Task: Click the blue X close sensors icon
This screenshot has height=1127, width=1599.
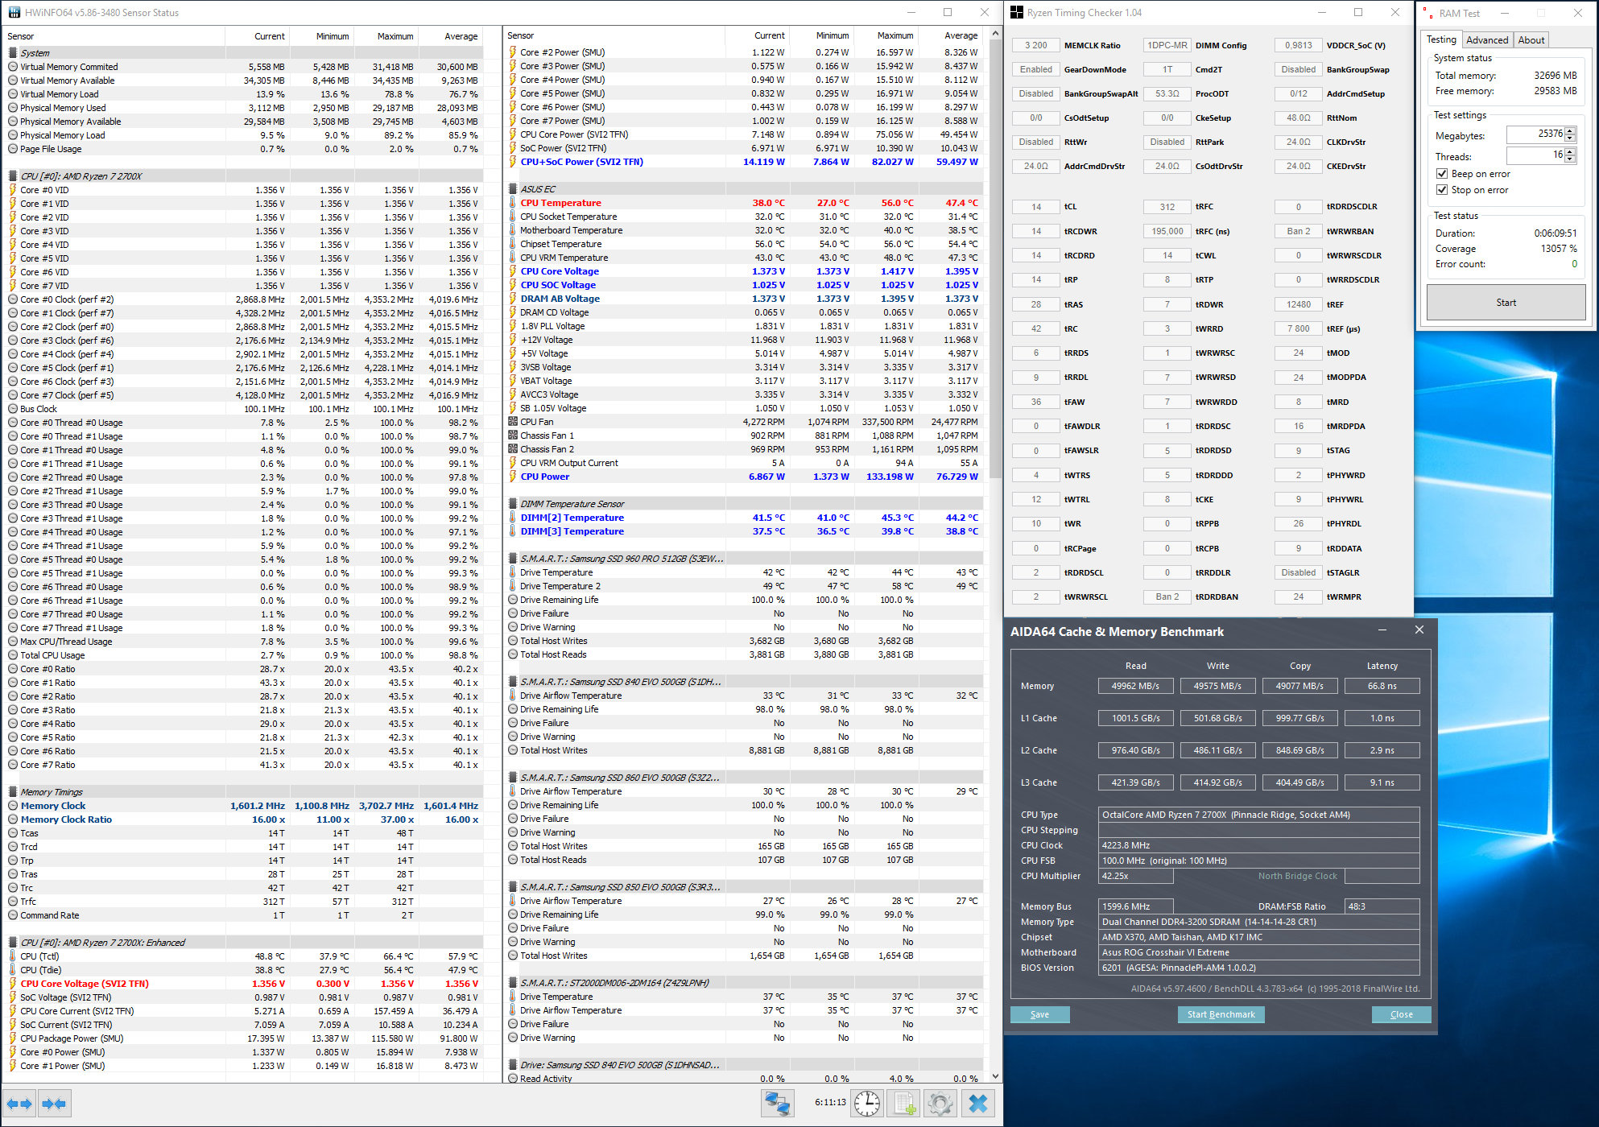Action: click(977, 1103)
